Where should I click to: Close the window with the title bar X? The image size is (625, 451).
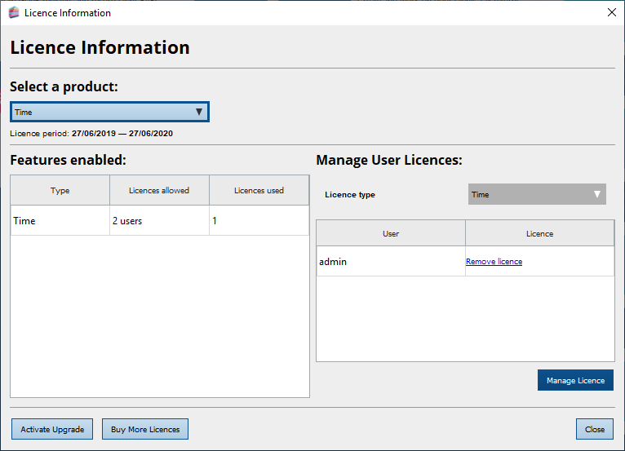611,12
